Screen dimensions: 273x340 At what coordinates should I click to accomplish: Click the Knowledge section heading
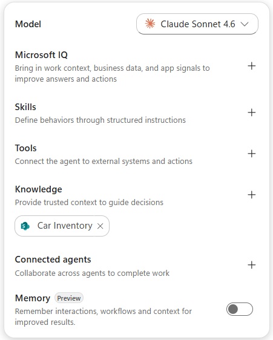[38, 189]
